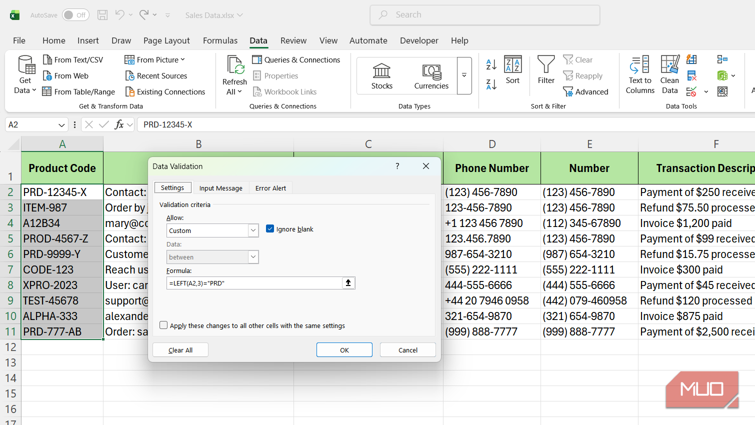Screen dimensions: 755x425
Task: Expand the formula bar options chevron
Action: click(130, 124)
